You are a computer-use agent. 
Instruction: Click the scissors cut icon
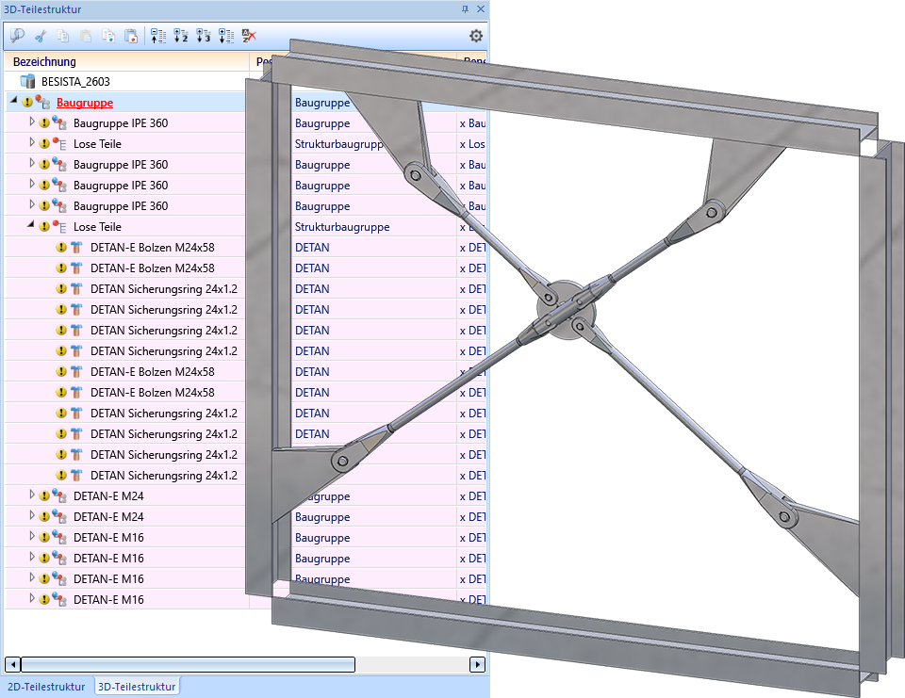pos(40,36)
